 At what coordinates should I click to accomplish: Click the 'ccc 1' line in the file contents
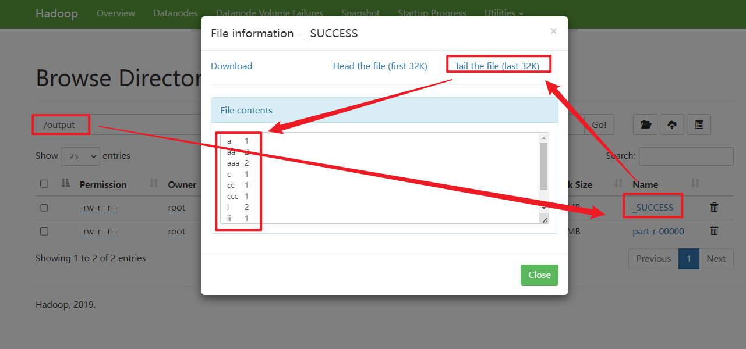[x=238, y=196]
